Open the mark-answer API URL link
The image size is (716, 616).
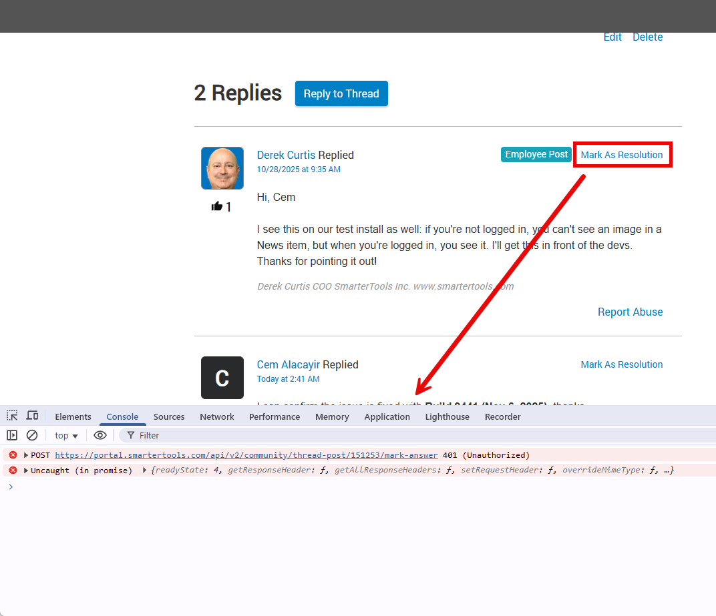pos(246,455)
